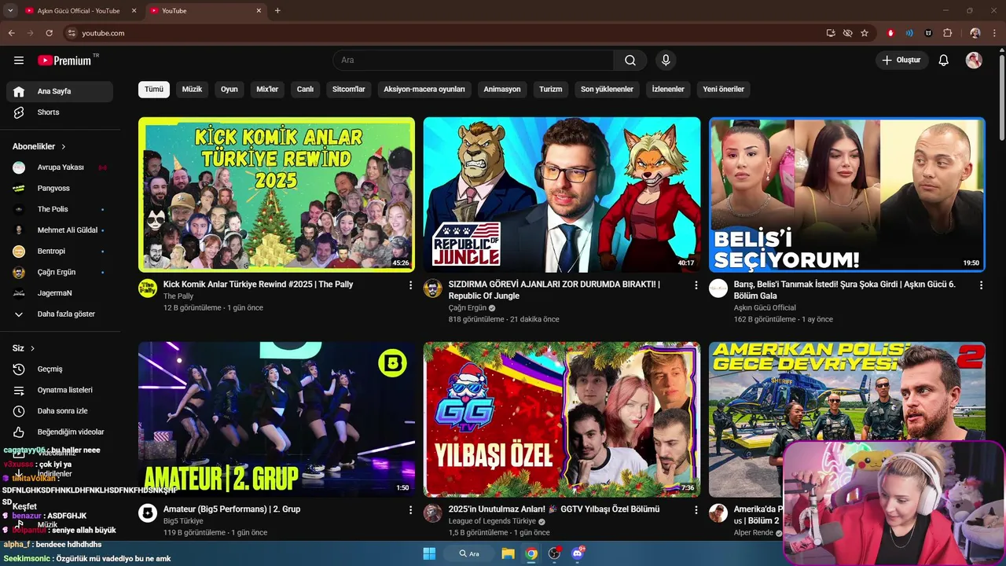Open Geçmiş history in sidebar
This screenshot has width=1006, height=566.
click(60, 369)
